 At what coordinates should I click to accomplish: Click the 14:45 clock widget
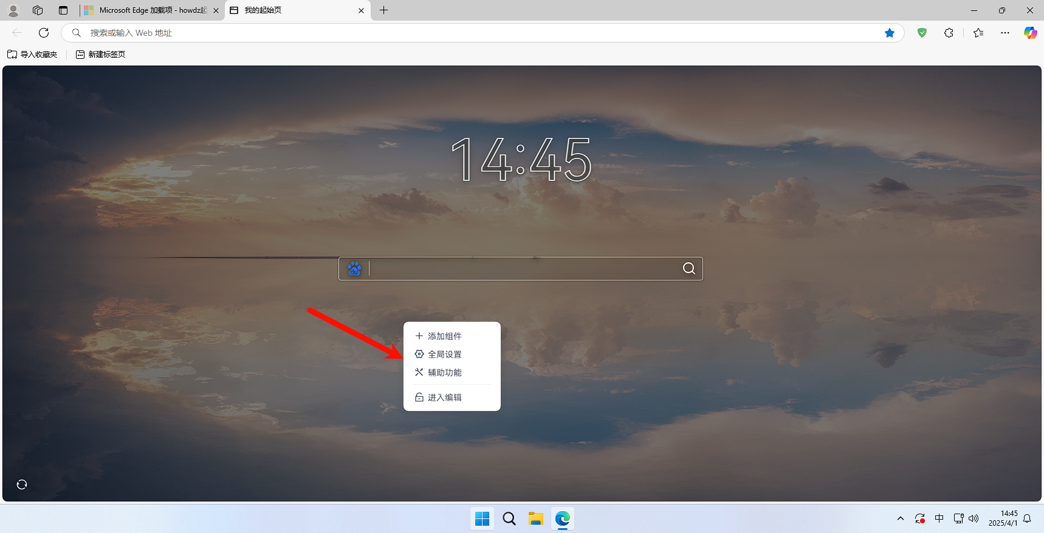(x=521, y=160)
